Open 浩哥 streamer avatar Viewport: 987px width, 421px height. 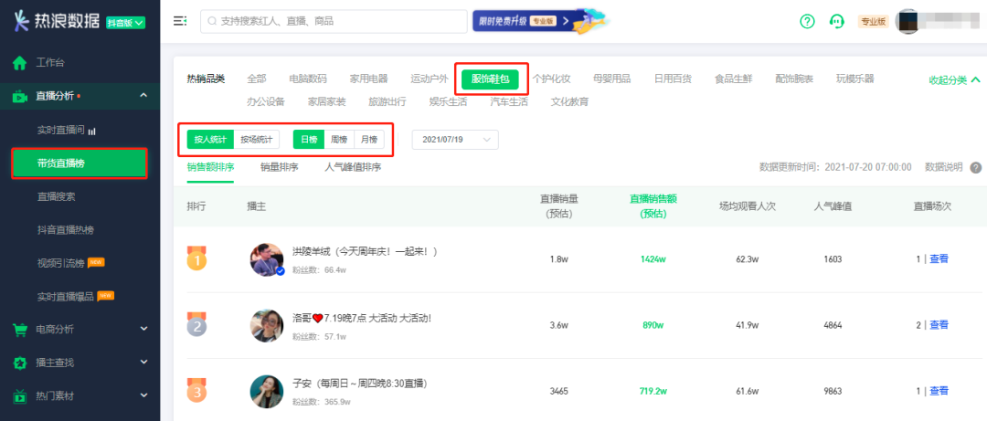tap(267, 325)
